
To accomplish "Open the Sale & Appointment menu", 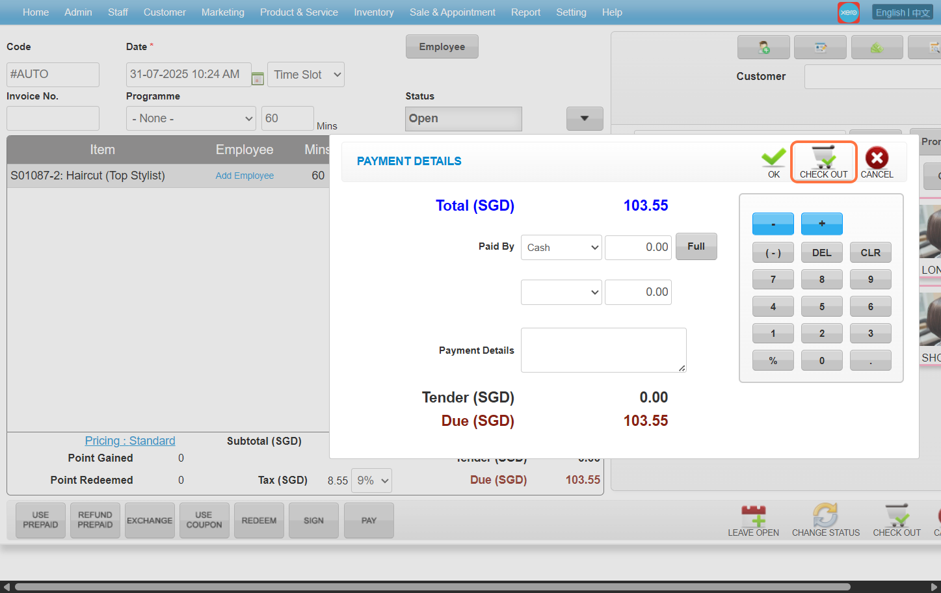I will pyautogui.click(x=452, y=12).
